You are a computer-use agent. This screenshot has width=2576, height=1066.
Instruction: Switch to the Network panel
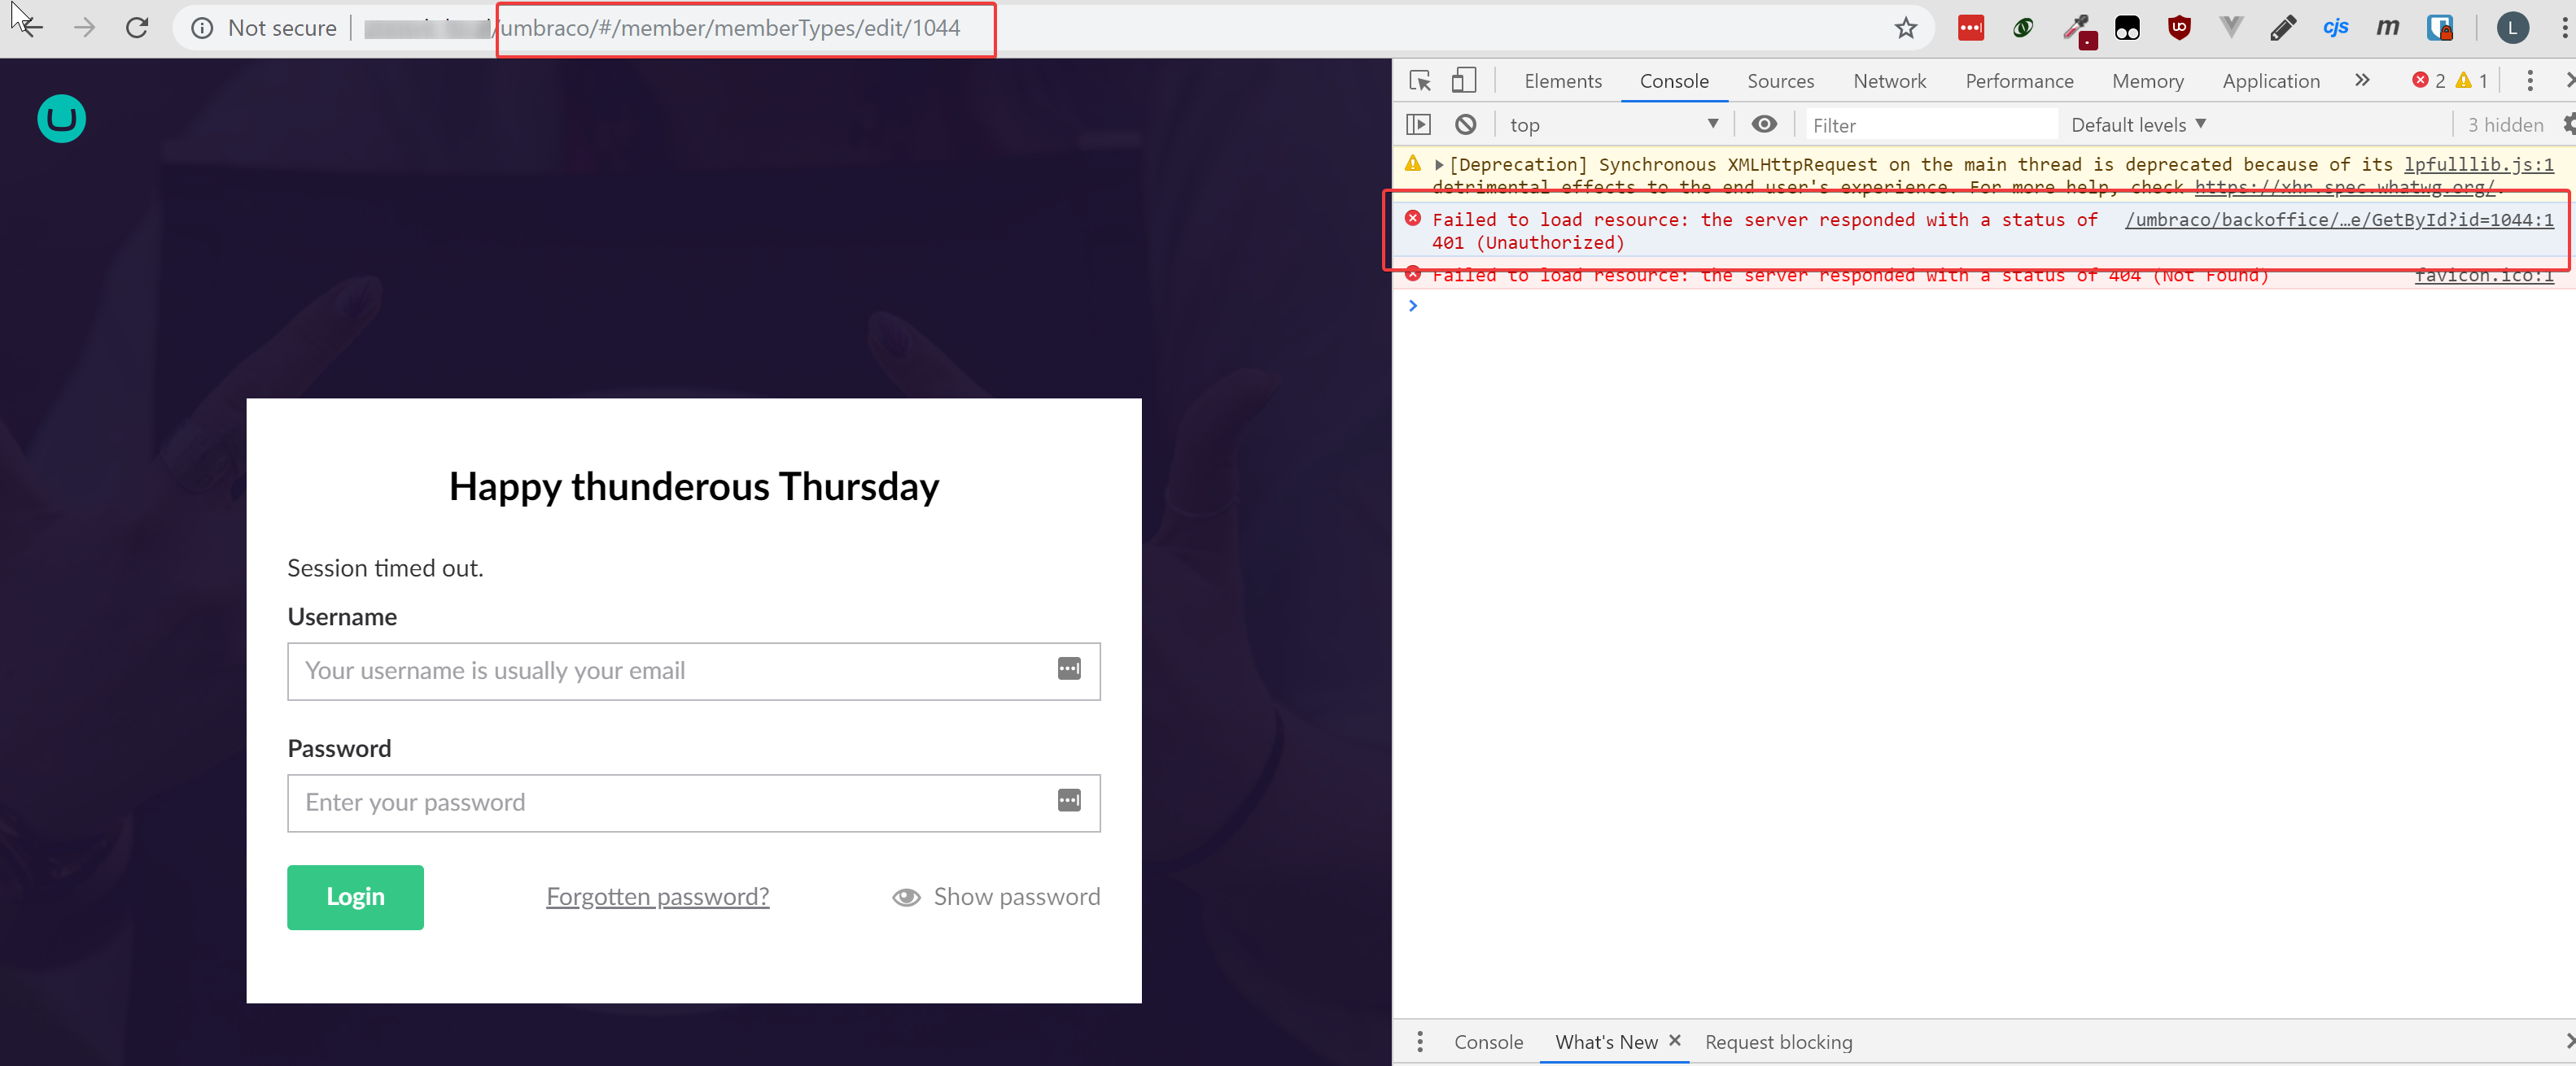[1889, 81]
